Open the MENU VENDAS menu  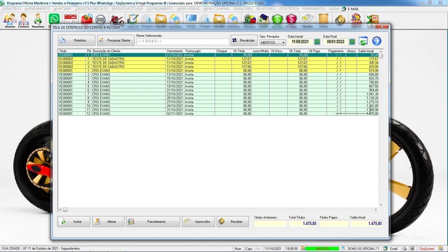(x=188, y=9)
